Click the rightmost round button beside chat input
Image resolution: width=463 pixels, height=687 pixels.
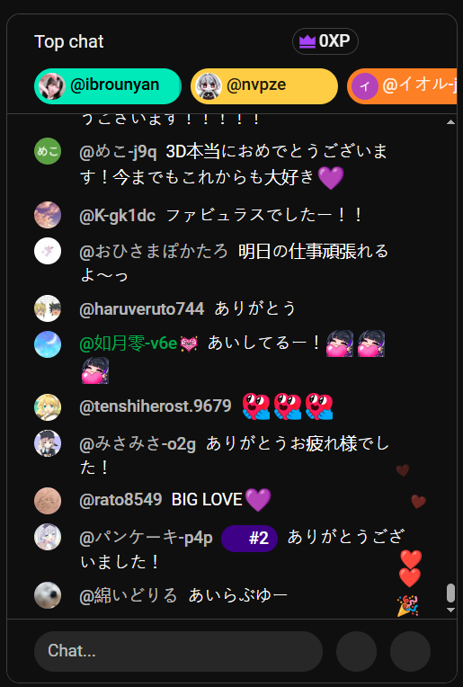point(410,651)
